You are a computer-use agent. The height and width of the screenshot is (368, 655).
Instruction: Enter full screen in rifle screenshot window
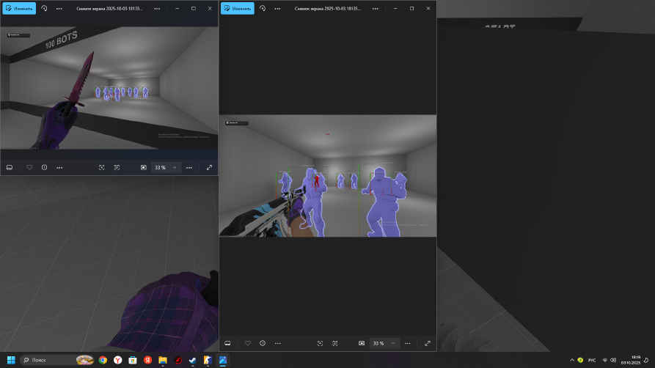(428, 343)
